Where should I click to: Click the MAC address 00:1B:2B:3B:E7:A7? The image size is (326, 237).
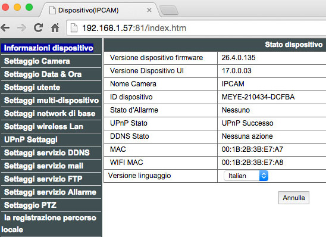pyautogui.click(x=252, y=149)
